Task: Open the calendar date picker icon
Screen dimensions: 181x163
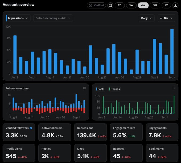Action: tap(110, 5)
